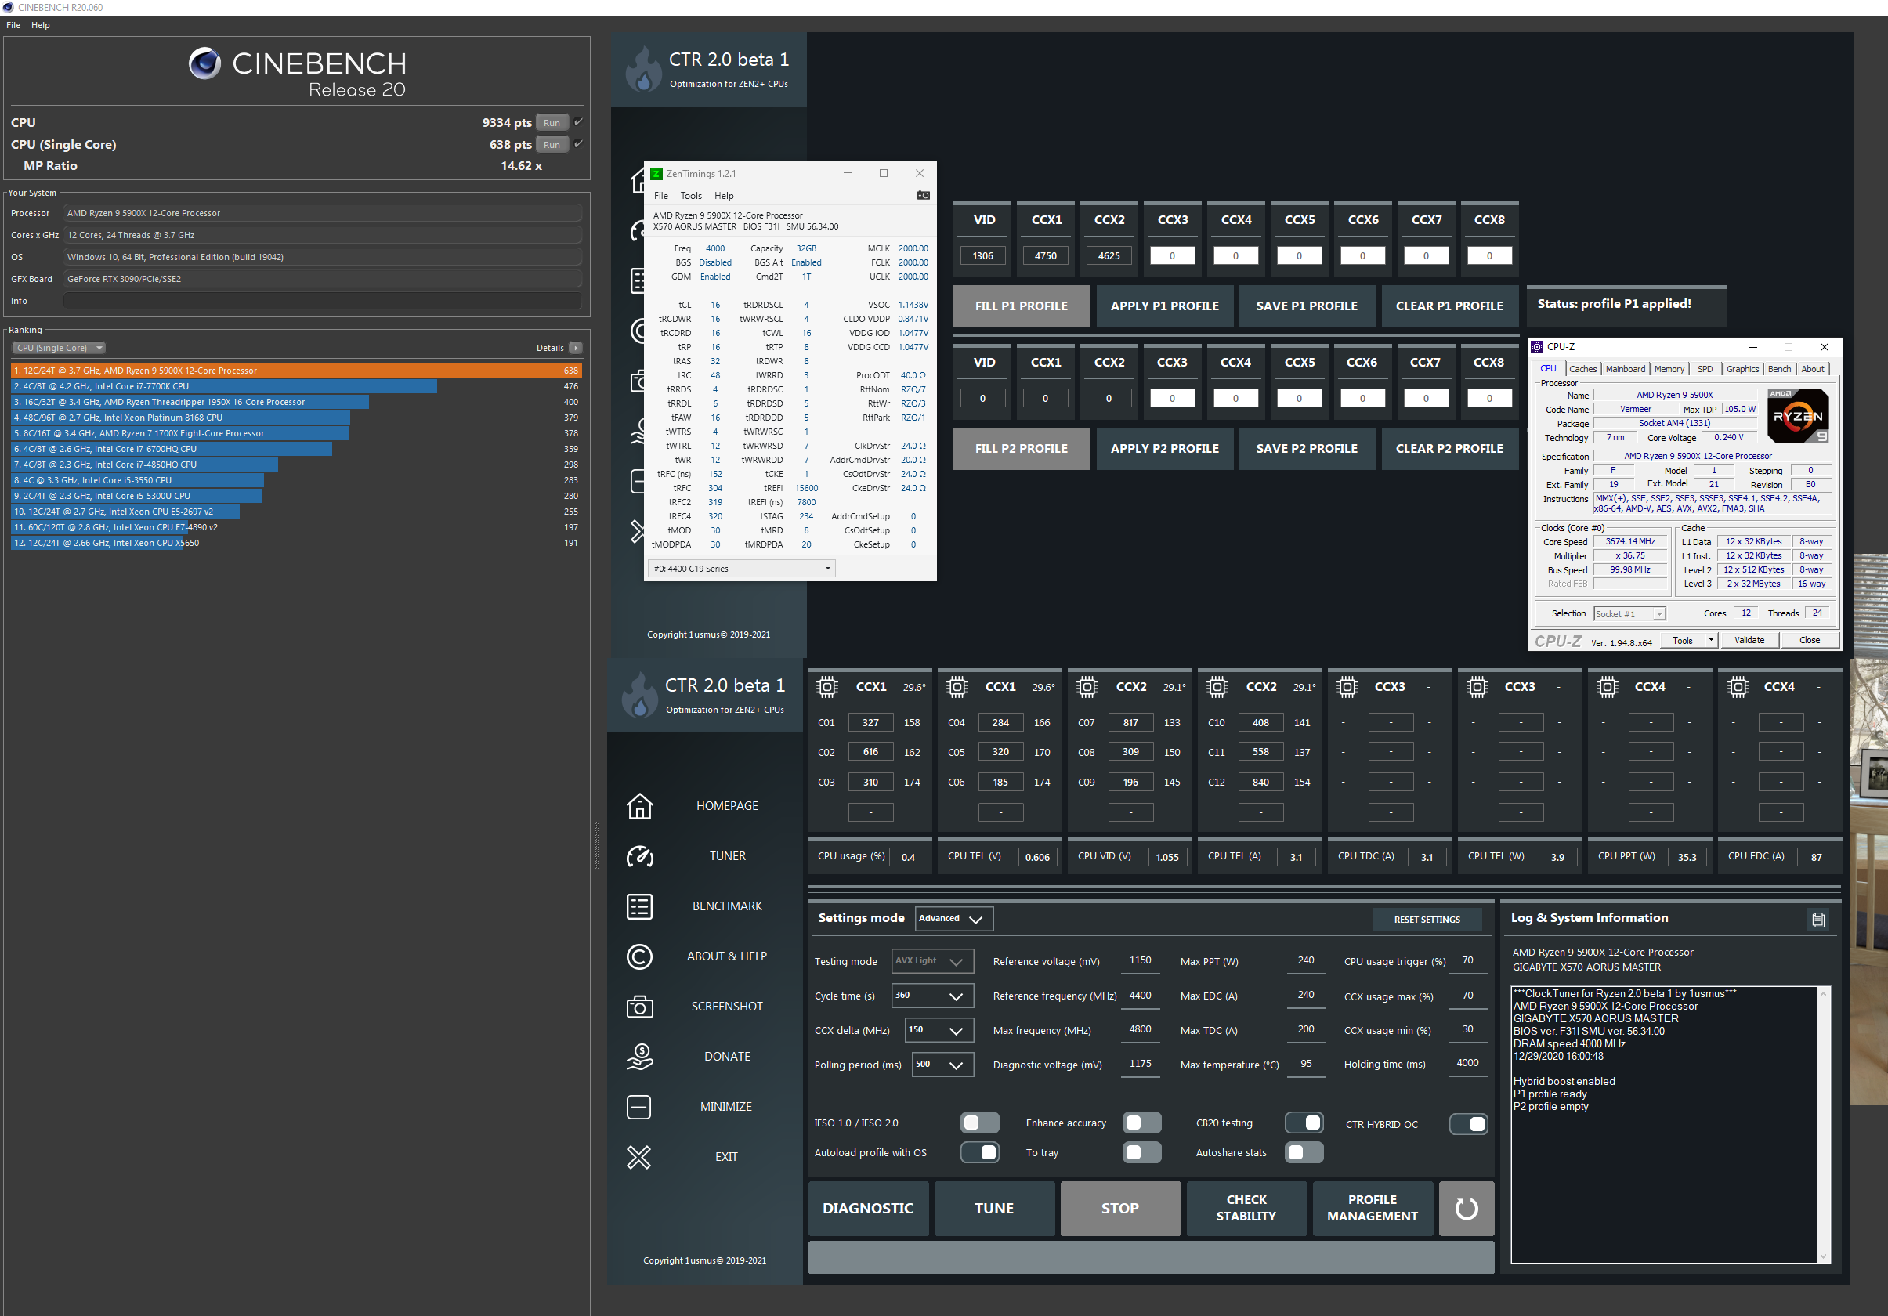1888x1316 pixels.
Task: Toggle the CPU (Single Core) checkbox in Cinebench
Action: click(x=578, y=144)
